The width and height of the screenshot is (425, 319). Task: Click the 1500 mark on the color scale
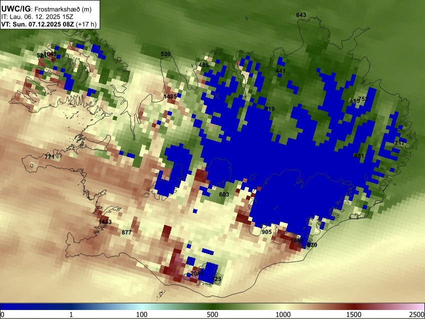[354, 314]
